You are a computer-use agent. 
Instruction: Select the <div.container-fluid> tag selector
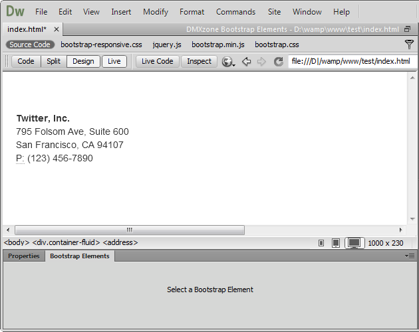click(x=66, y=242)
